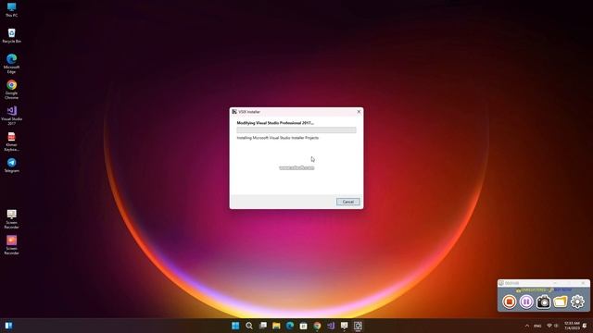Viewport: 593px width, 333px height.
Task: Close the VSIX Installer dialog
Action: pyautogui.click(x=359, y=112)
